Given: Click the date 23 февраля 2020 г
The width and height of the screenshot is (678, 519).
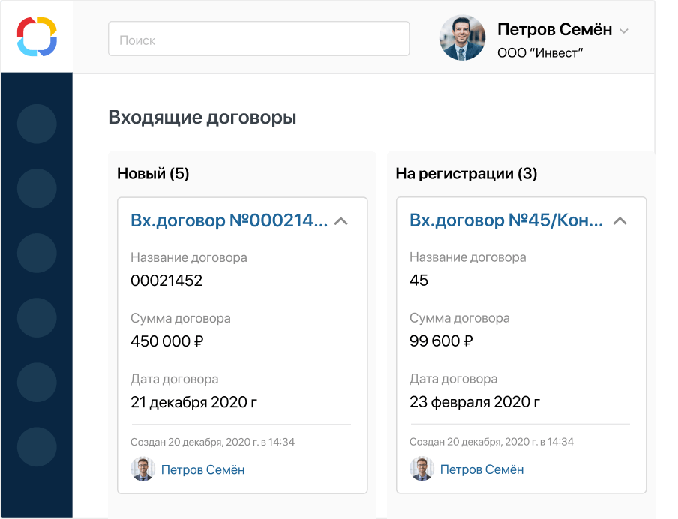Looking at the screenshot, I should click(475, 402).
